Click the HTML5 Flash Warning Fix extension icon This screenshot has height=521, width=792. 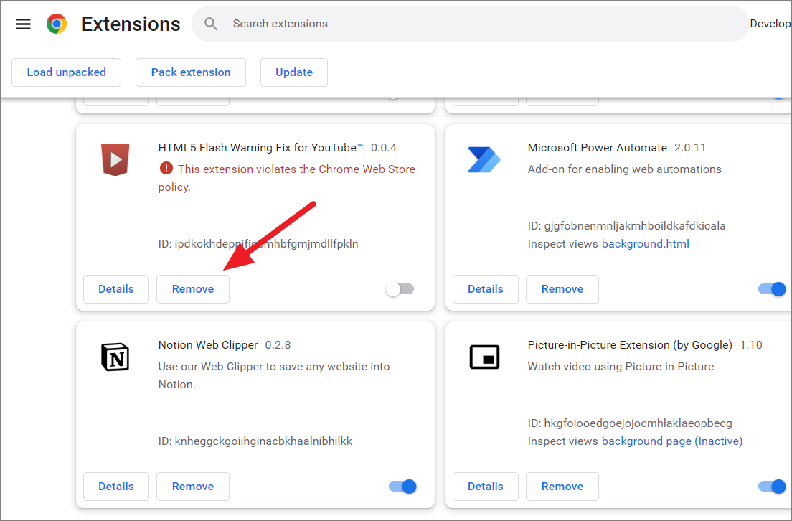click(115, 160)
